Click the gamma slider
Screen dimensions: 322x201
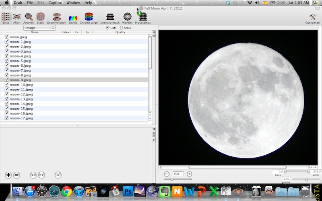tap(306, 179)
